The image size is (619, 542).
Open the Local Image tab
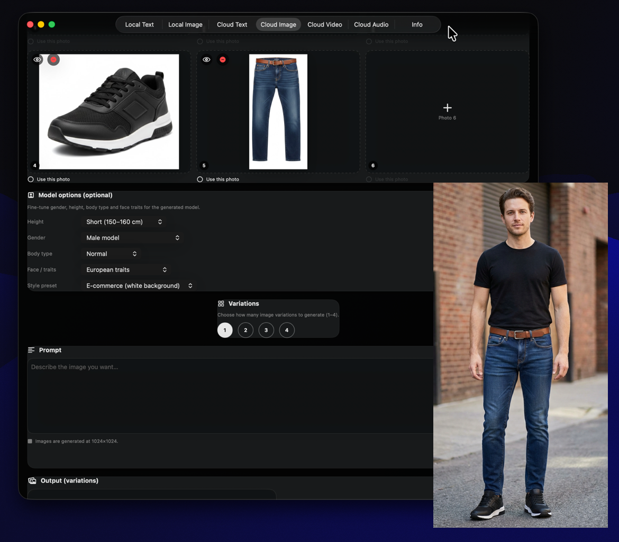tap(185, 24)
